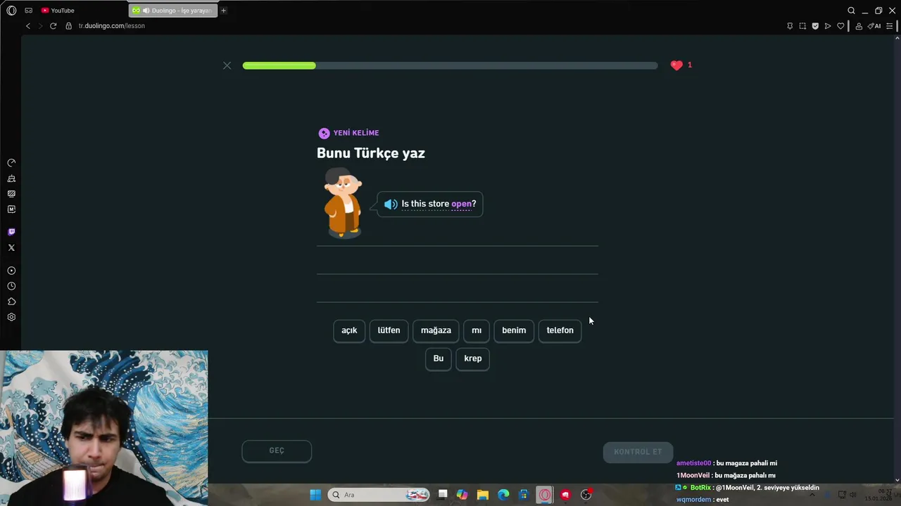The width and height of the screenshot is (901, 506).
Task: Take a snapshot with the capture icon
Action: pos(802,26)
